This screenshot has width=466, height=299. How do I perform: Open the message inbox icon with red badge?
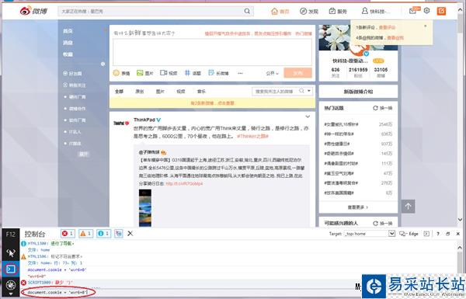pyautogui.click(x=414, y=10)
